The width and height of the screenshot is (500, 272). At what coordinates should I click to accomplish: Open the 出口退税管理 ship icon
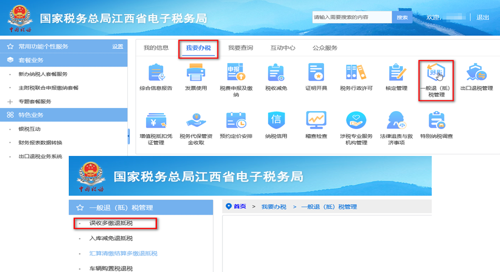coord(476,74)
